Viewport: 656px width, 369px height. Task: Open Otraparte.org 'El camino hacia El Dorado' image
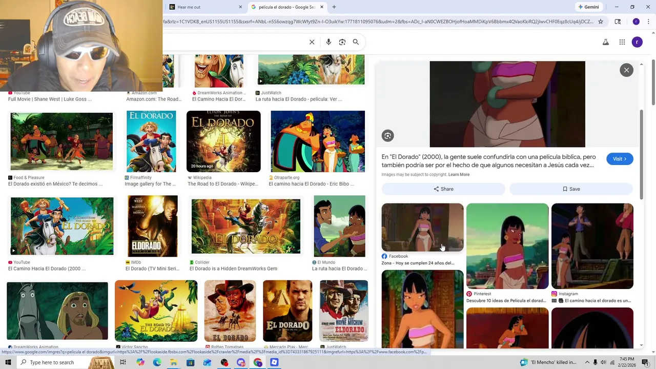(318, 141)
